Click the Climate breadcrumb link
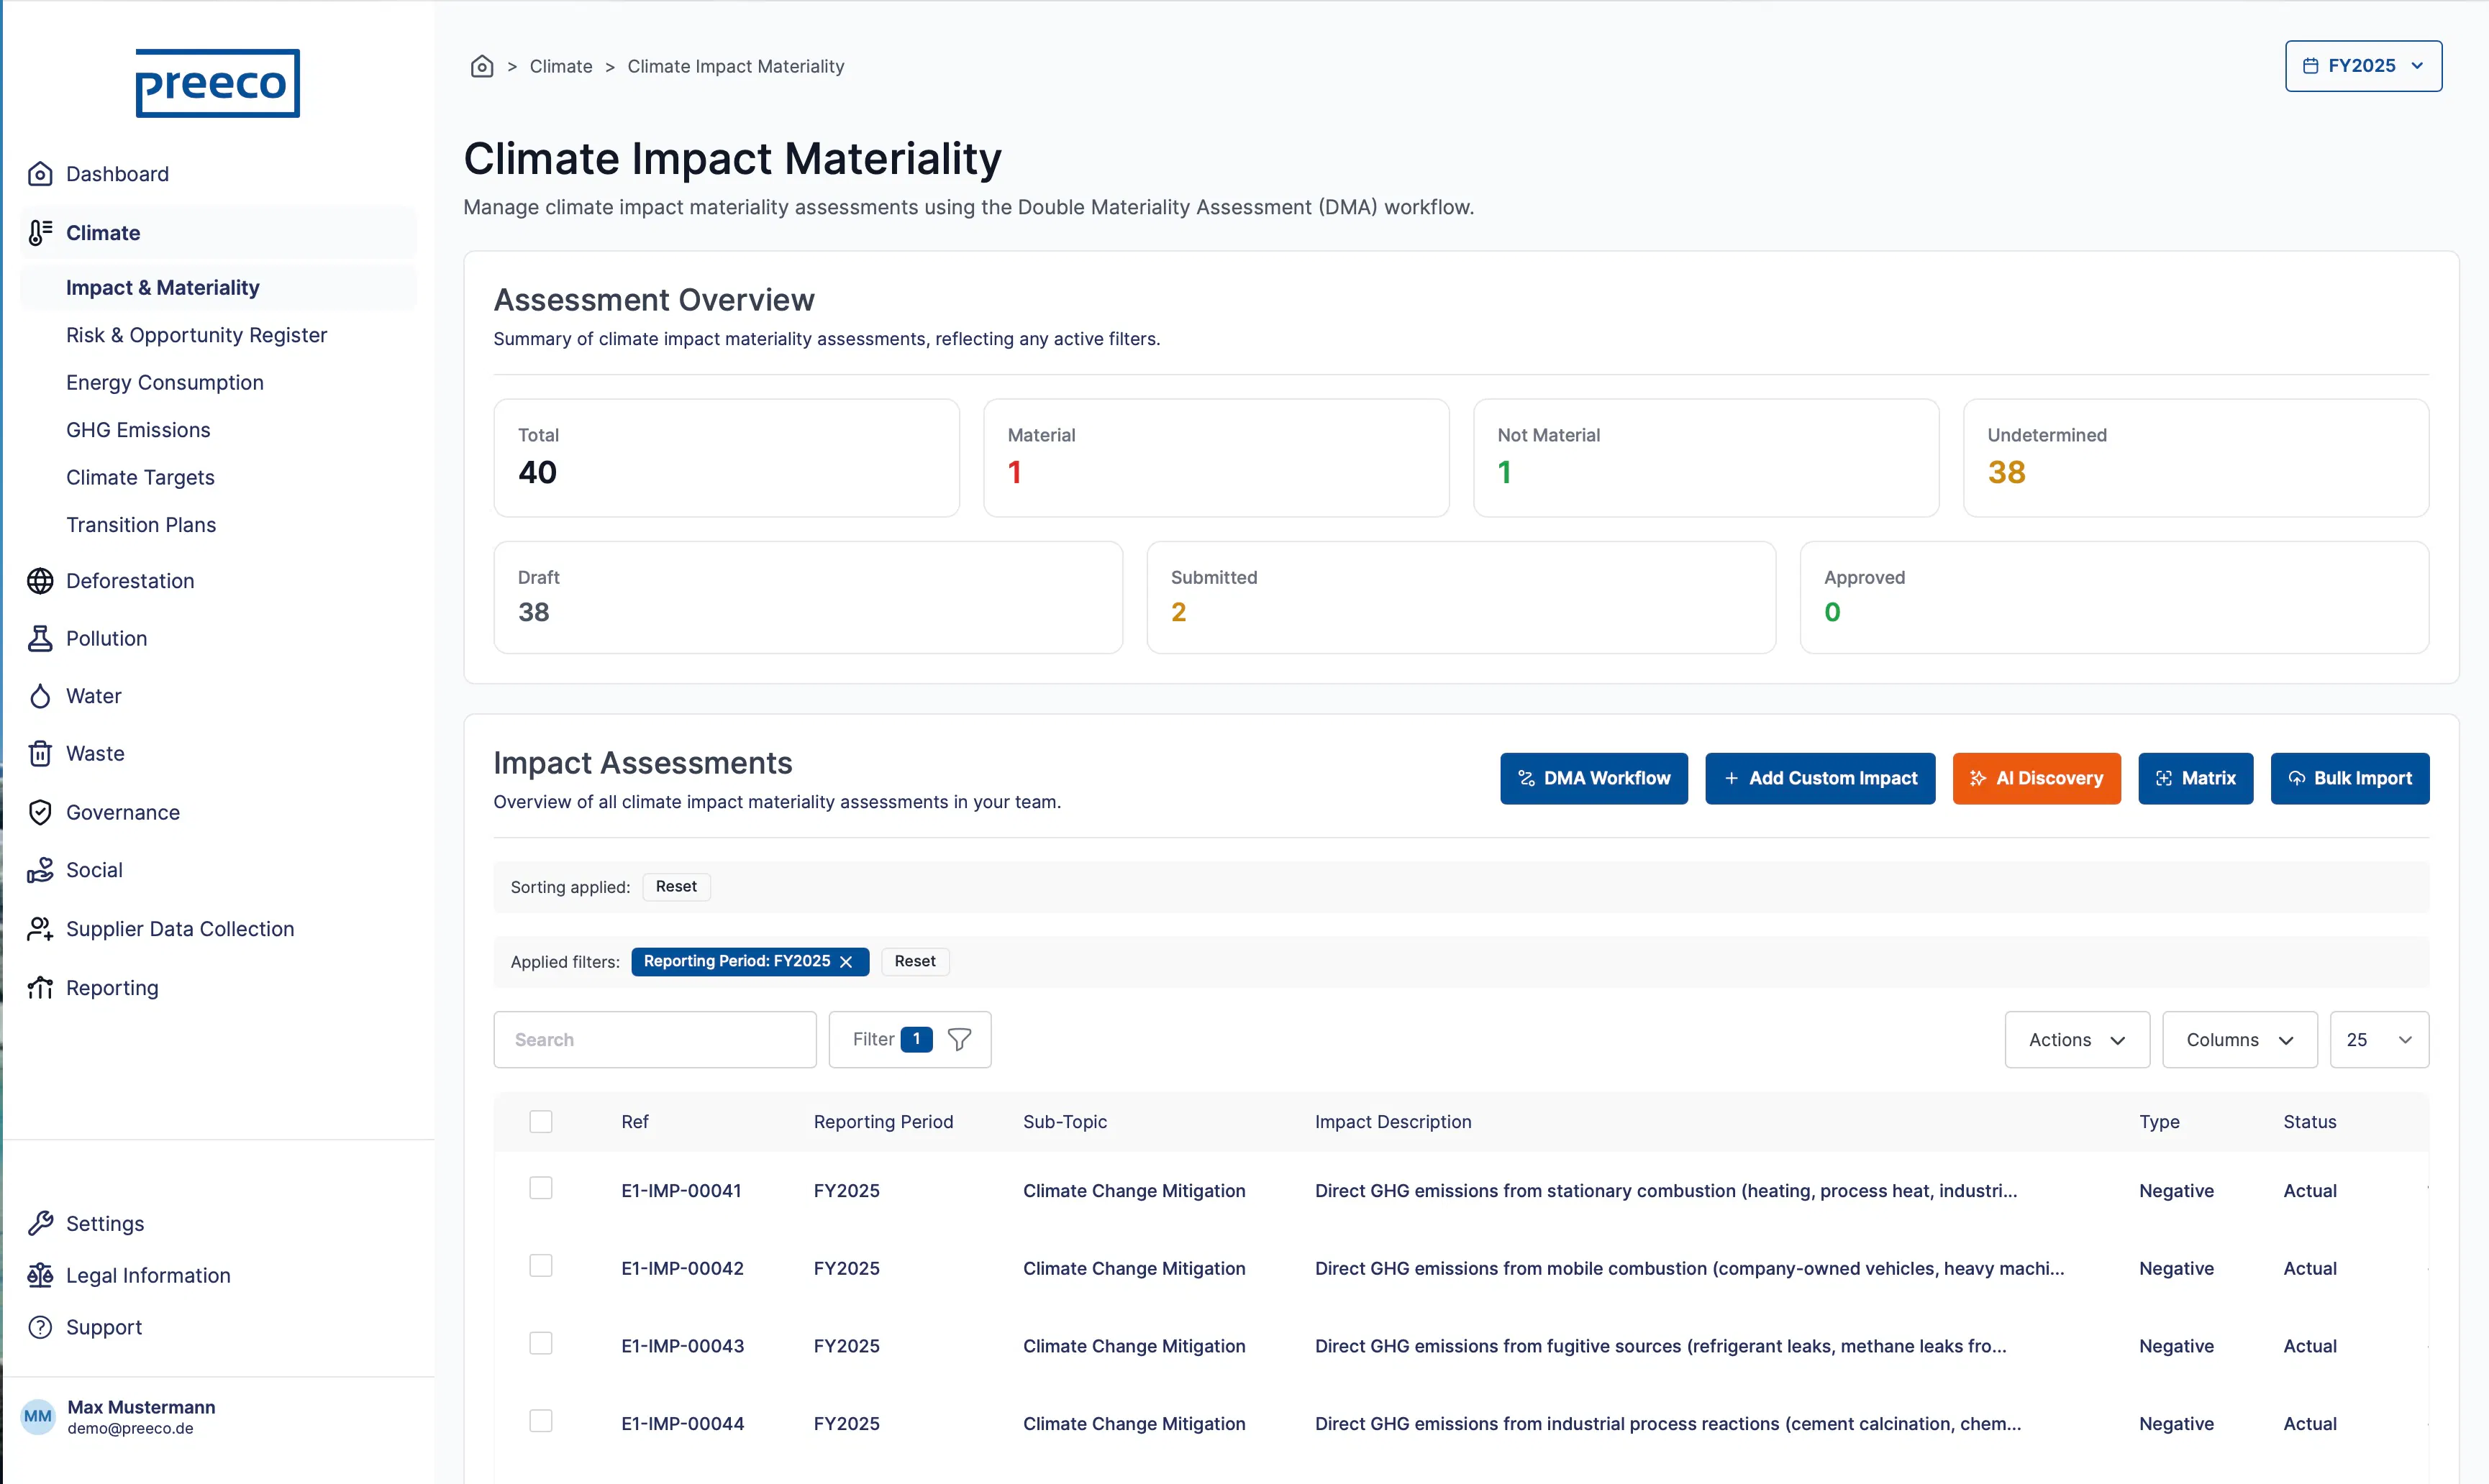 coord(560,66)
